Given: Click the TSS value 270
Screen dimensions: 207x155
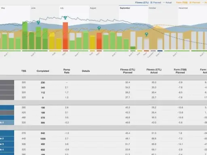Looking at the screenshot, I should point(23,133).
